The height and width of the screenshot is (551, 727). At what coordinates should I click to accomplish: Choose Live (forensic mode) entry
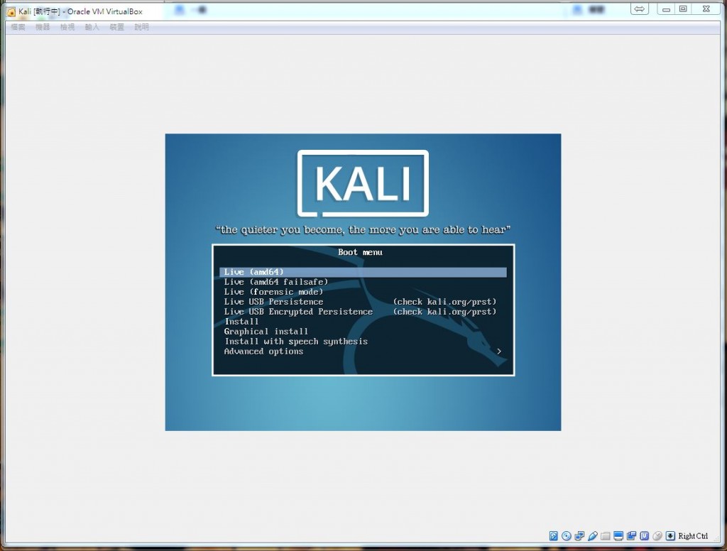click(363, 292)
